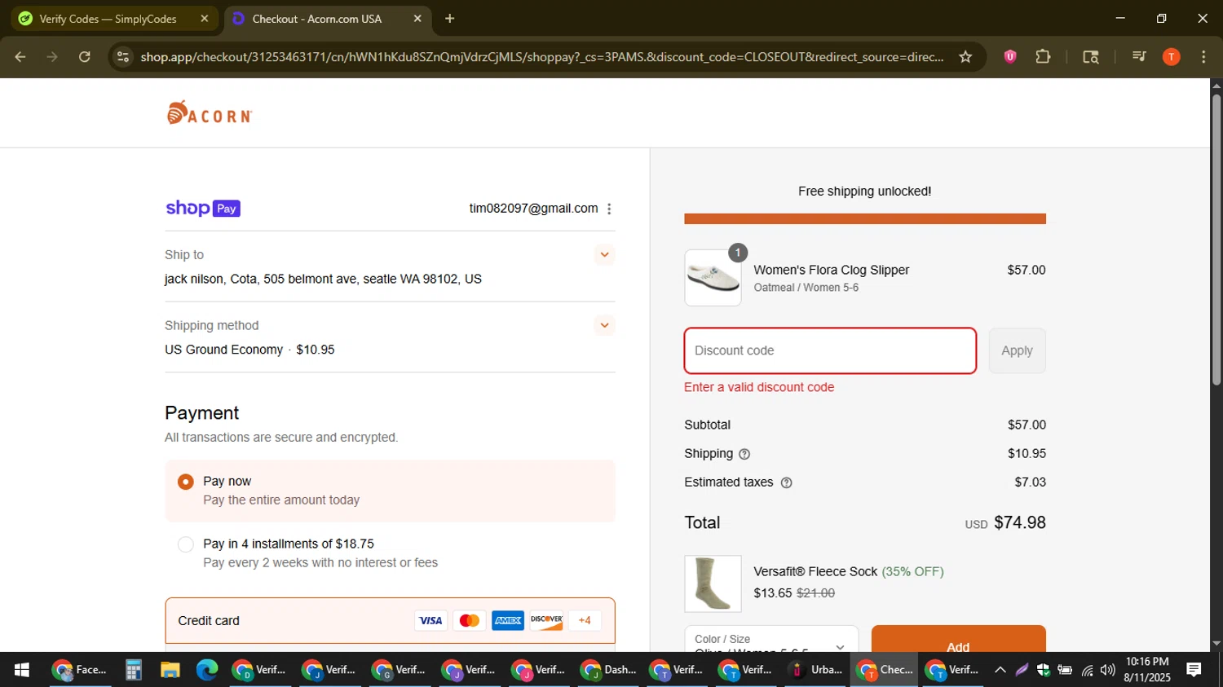Open Calculator from the taskbar
The image size is (1223, 687).
134,670
